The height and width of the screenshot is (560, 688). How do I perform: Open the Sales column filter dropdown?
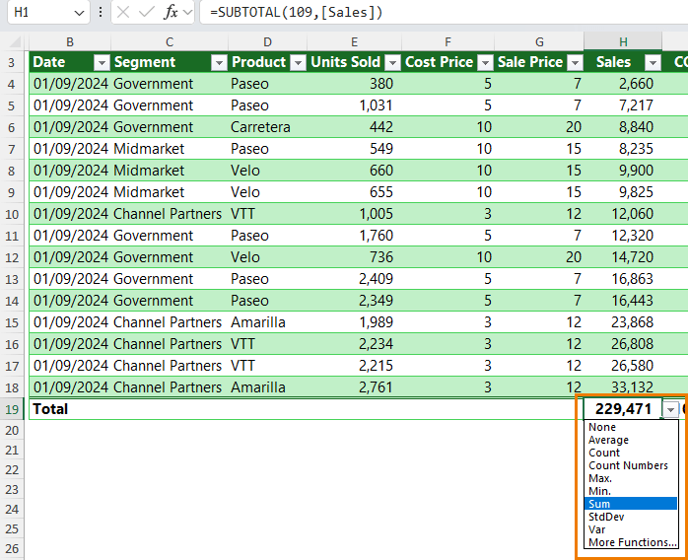pos(653,63)
